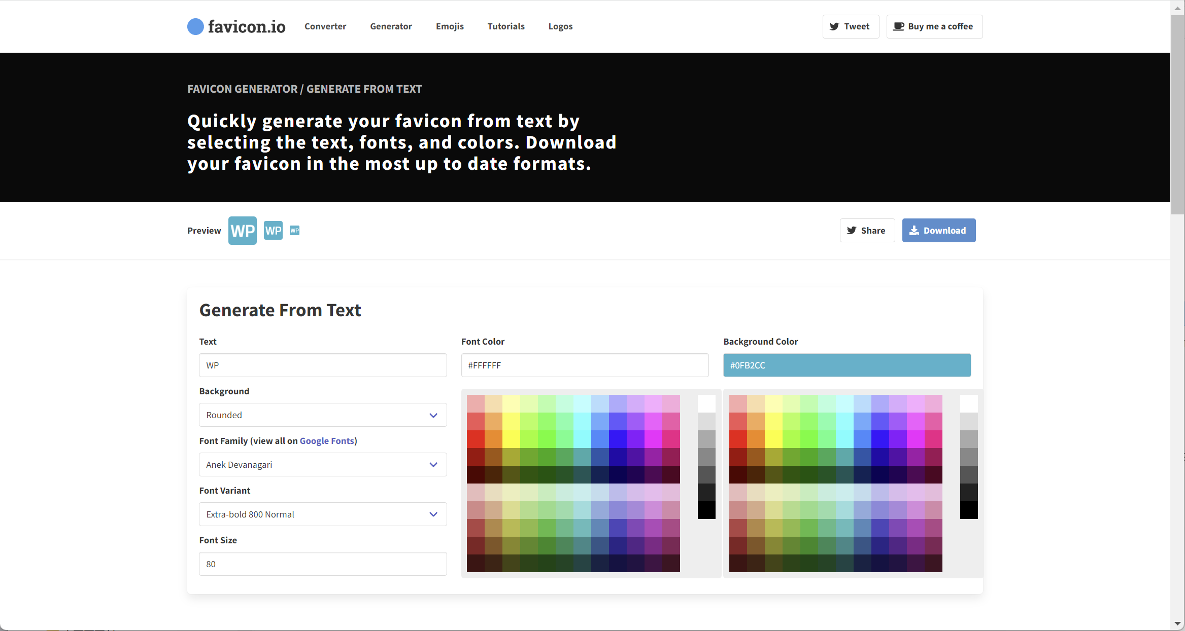Image resolution: width=1185 pixels, height=631 pixels.
Task: Go to the Emojis page
Action: click(450, 26)
